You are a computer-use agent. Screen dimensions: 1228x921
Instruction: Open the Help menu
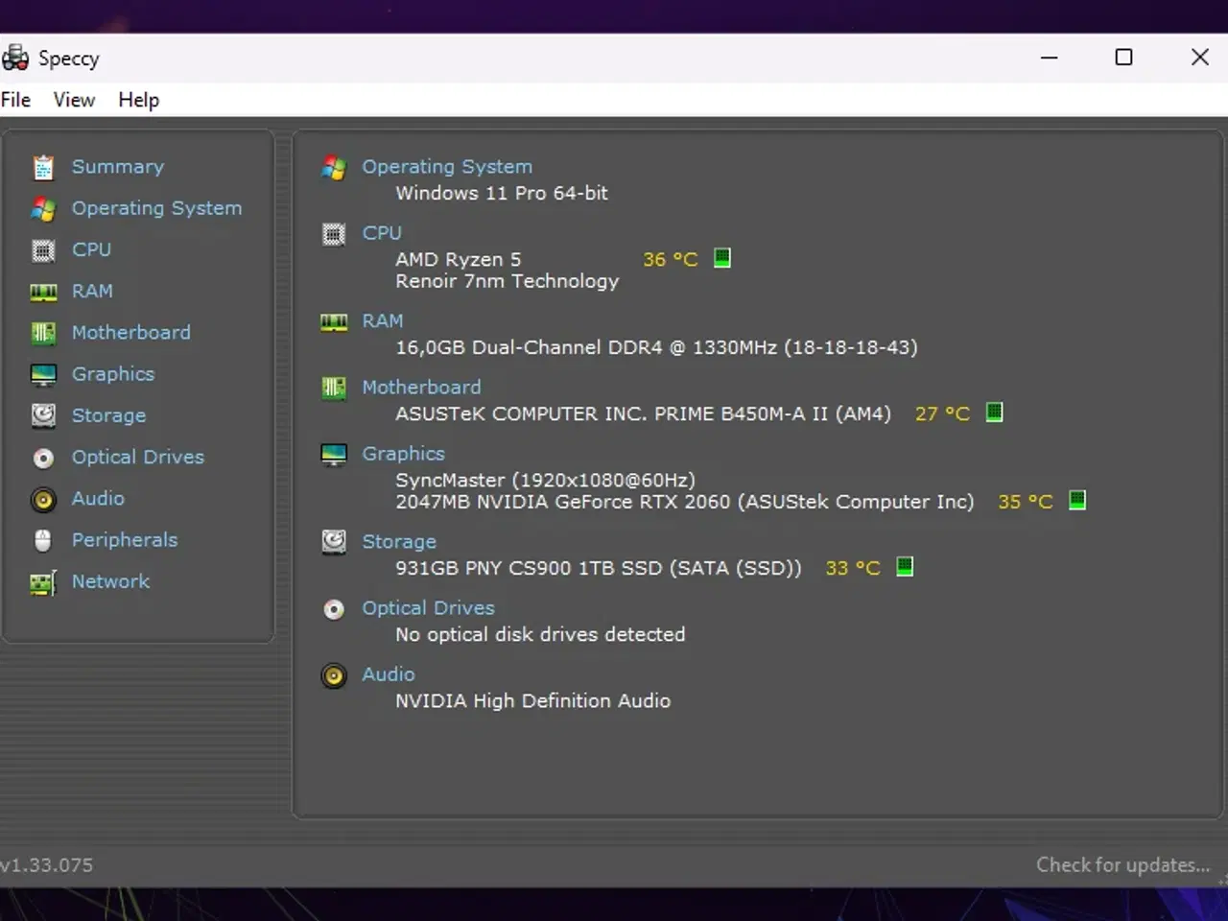(x=138, y=100)
